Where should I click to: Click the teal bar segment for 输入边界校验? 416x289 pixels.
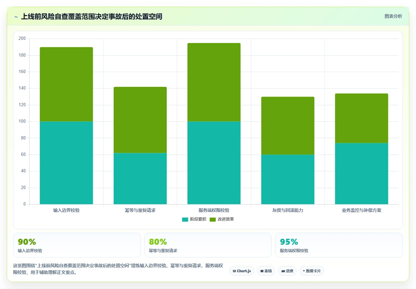coord(66,163)
